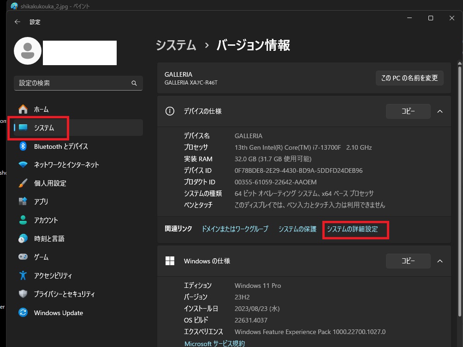
Task: Click この PC の名前を変更 button
Action: point(410,78)
